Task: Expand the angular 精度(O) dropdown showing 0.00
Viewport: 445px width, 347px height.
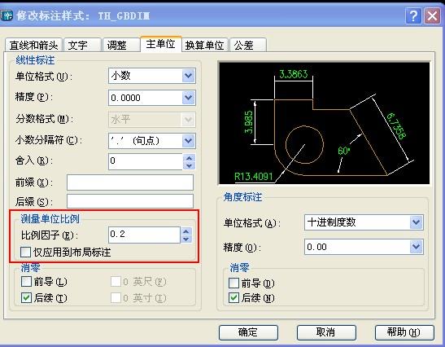Action: pyautogui.click(x=417, y=247)
